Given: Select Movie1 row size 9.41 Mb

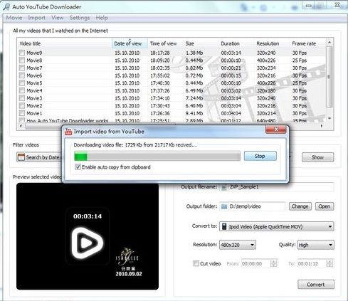Looking at the screenshot, I should (194, 114).
